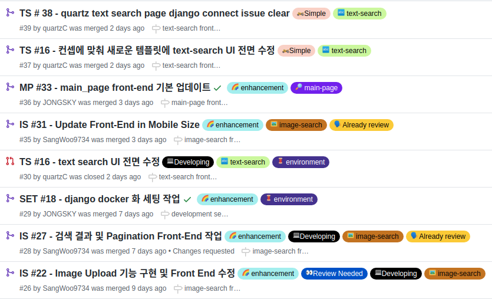The image size is (492, 299).
Task: Click merged icon beside IS #27 pull request
Action: point(10,235)
